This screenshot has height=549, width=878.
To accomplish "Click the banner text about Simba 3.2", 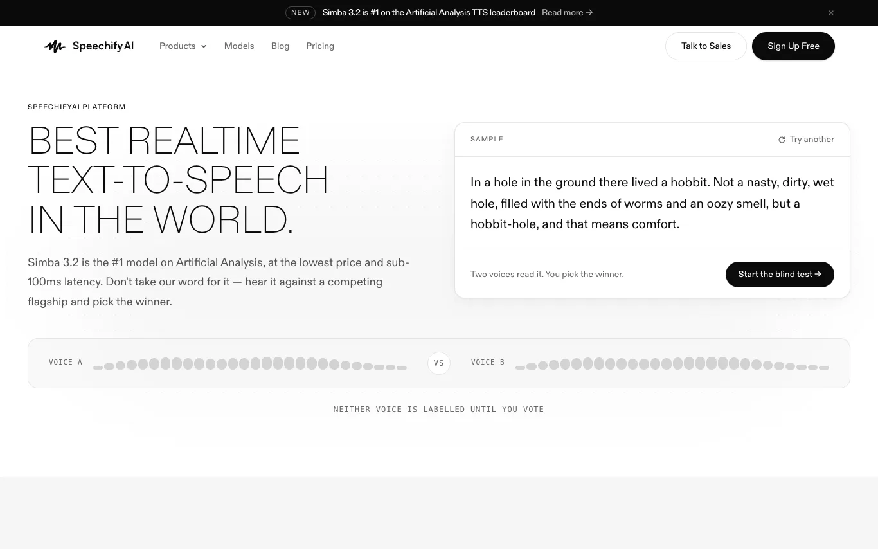I will [429, 13].
